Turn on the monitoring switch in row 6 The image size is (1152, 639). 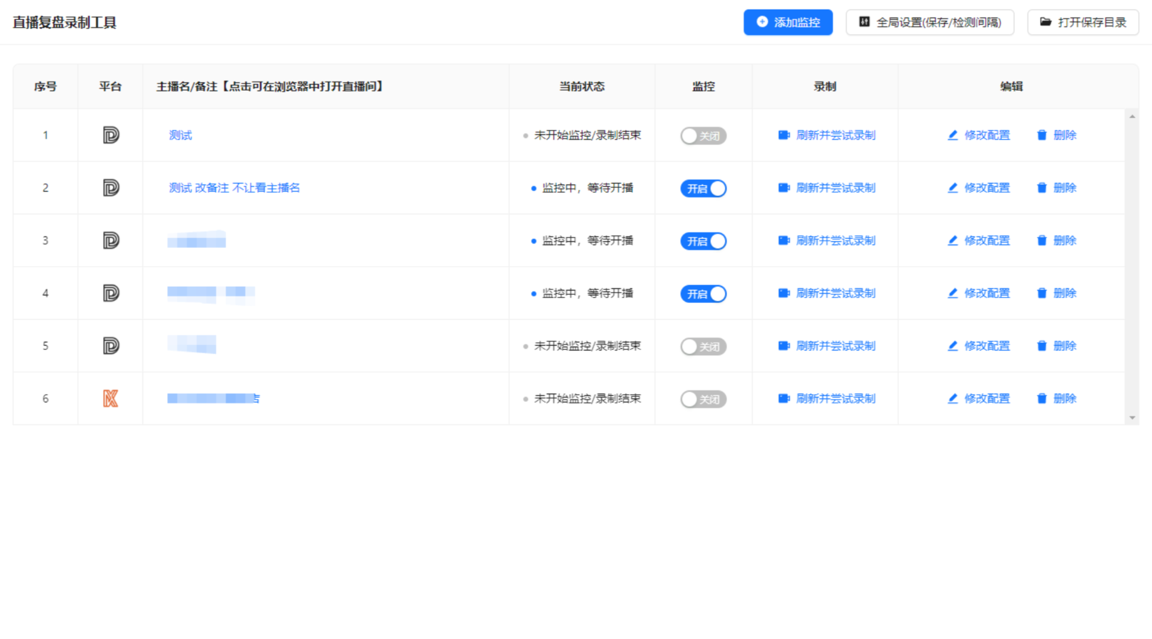[703, 399]
